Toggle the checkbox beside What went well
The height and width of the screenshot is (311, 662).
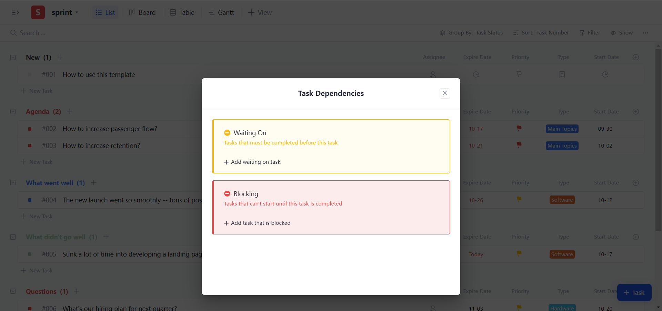click(13, 183)
